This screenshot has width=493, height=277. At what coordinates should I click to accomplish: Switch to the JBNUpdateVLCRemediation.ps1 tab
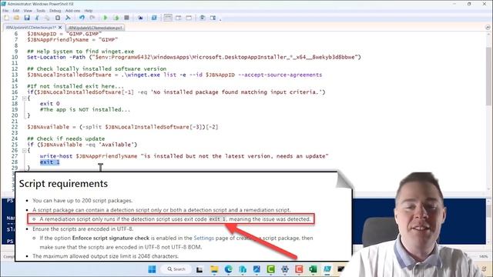pos(95,28)
